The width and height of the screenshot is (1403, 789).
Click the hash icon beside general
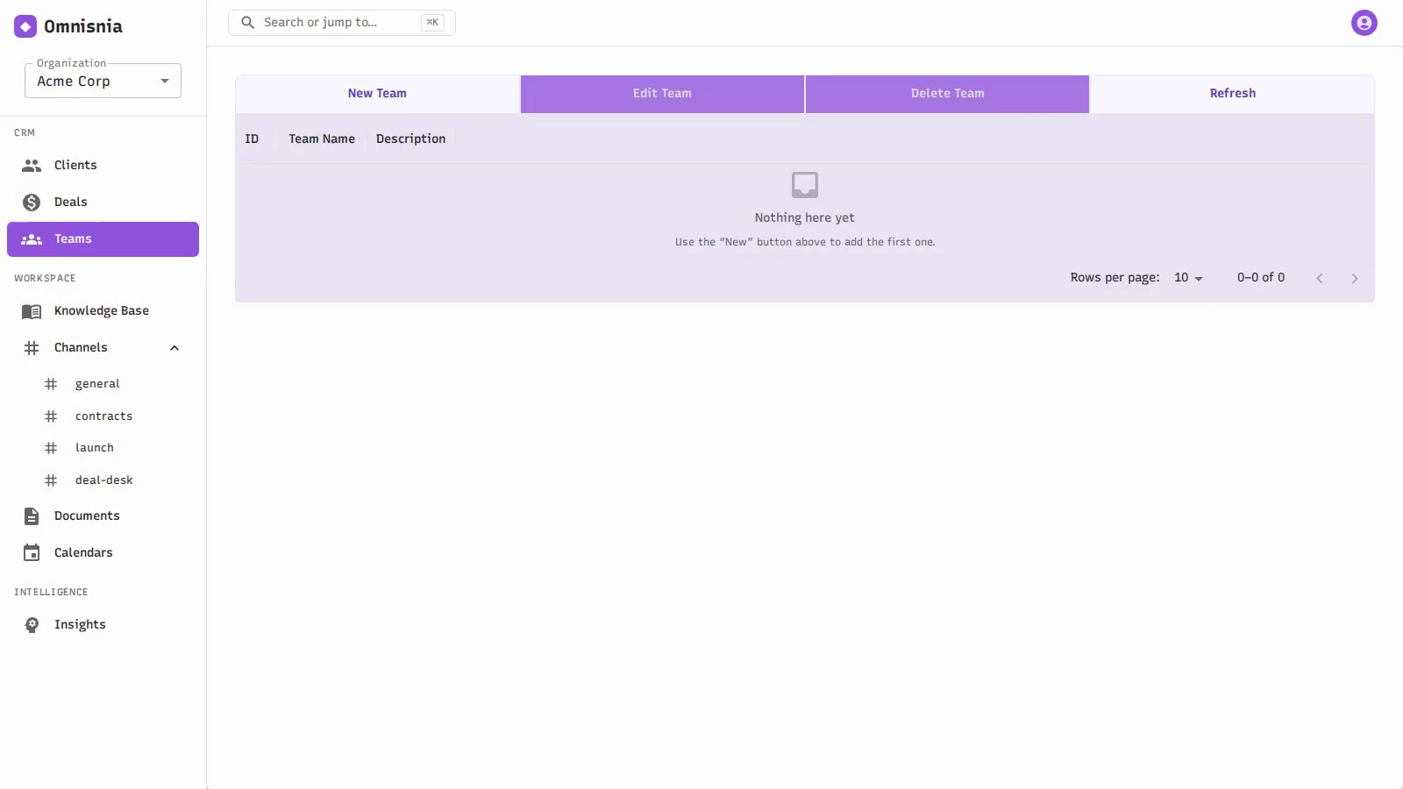pyautogui.click(x=51, y=384)
